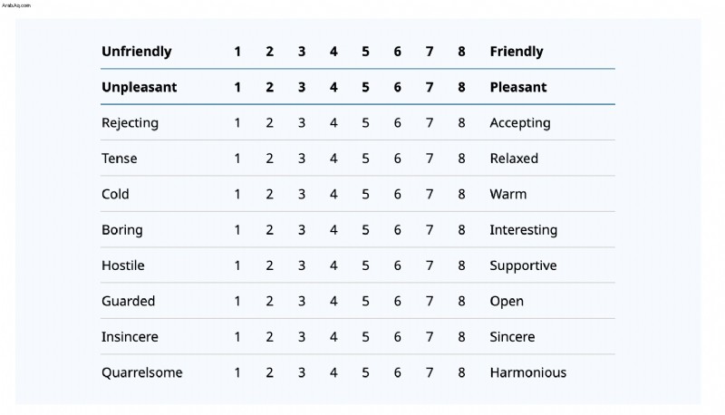Pick rating 8 in the Insincere–Sincere row
725x415 pixels.
point(461,336)
